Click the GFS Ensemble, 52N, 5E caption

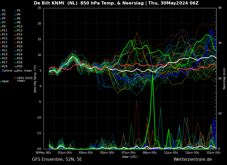point(57,159)
